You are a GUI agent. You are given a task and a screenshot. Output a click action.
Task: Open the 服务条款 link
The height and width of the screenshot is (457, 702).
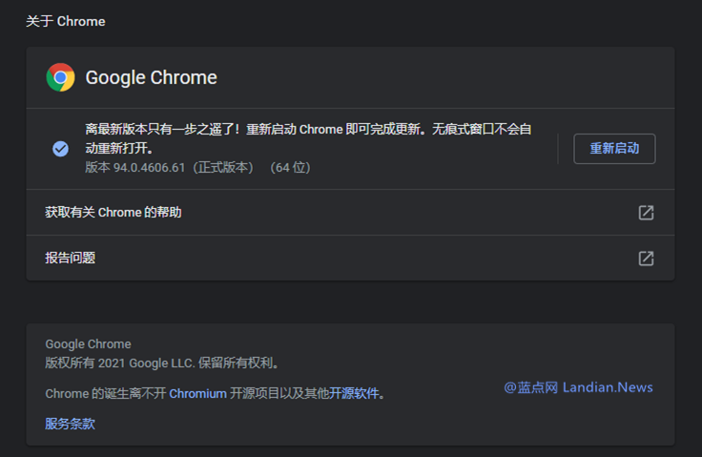pyautogui.click(x=70, y=424)
